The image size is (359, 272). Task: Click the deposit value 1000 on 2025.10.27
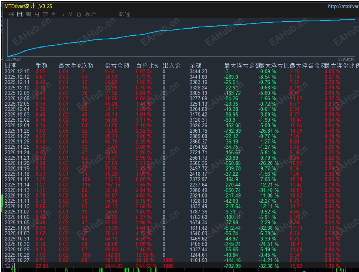pyautogui.click(x=168, y=260)
